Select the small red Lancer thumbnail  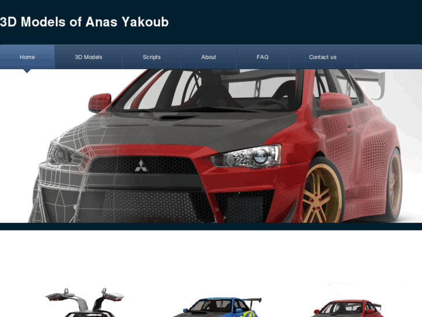(x=347, y=308)
